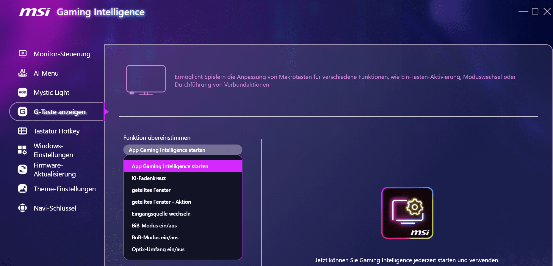The height and width of the screenshot is (266, 553).
Task: Select geteiltes Fenster option
Action: pyautogui.click(x=183, y=190)
